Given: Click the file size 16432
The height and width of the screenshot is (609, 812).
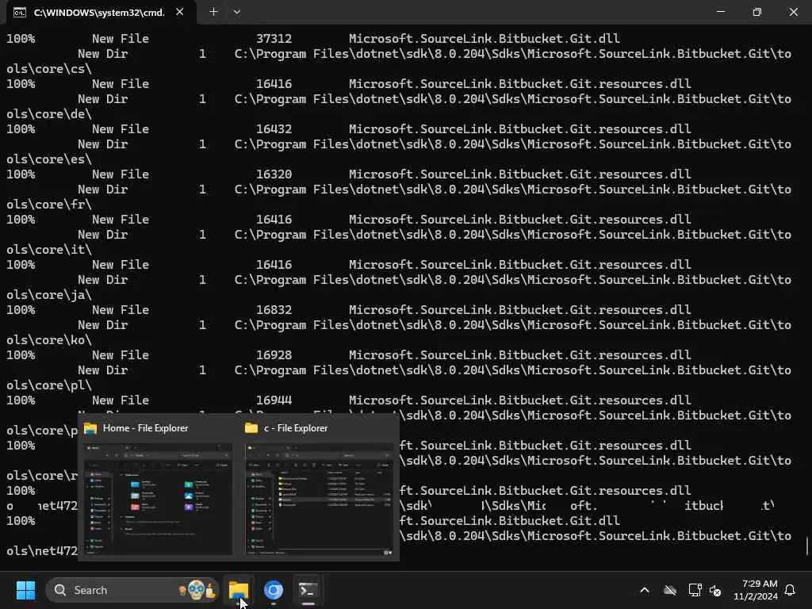Looking at the screenshot, I should pyautogui.click(x=274, y=129).
